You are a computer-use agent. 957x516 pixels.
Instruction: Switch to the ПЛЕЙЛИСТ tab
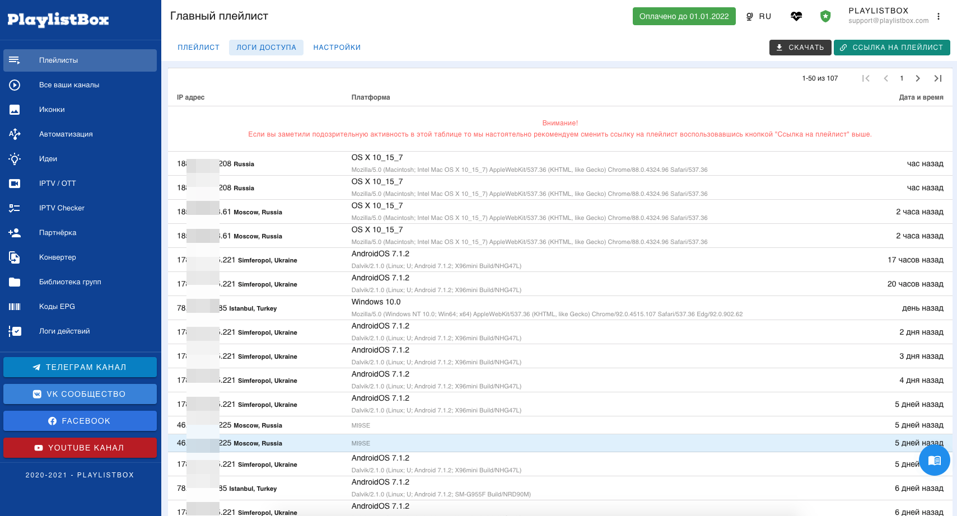click(x=199, y=48)
